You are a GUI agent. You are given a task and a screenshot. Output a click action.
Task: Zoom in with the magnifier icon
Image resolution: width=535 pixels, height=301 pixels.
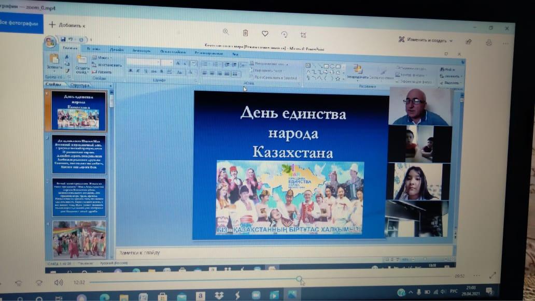(226, 32)
